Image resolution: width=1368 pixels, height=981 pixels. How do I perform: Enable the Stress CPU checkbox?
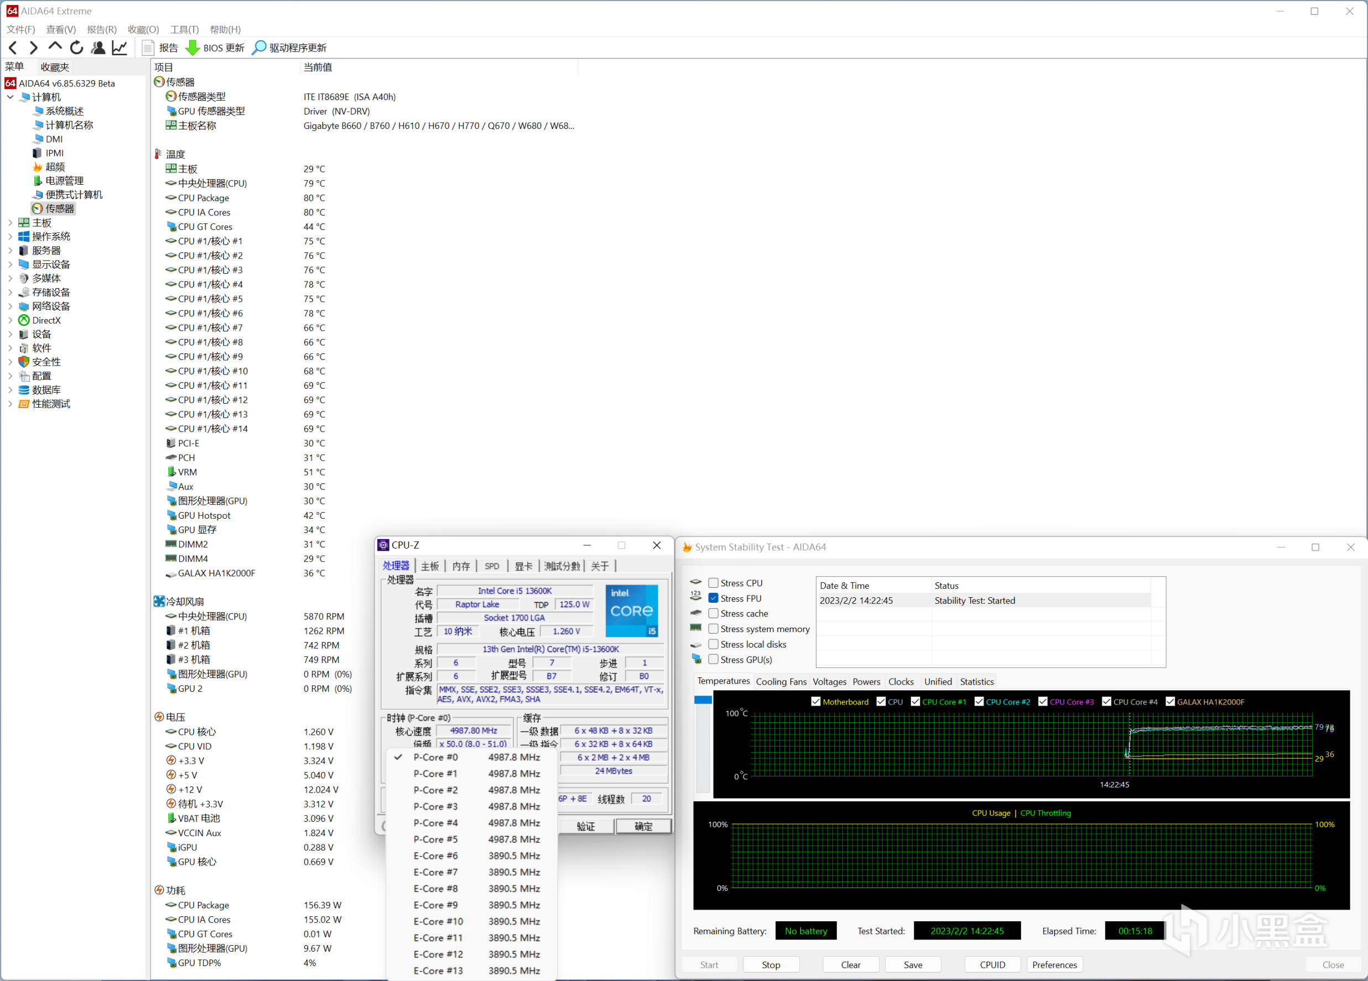[713, 583]
